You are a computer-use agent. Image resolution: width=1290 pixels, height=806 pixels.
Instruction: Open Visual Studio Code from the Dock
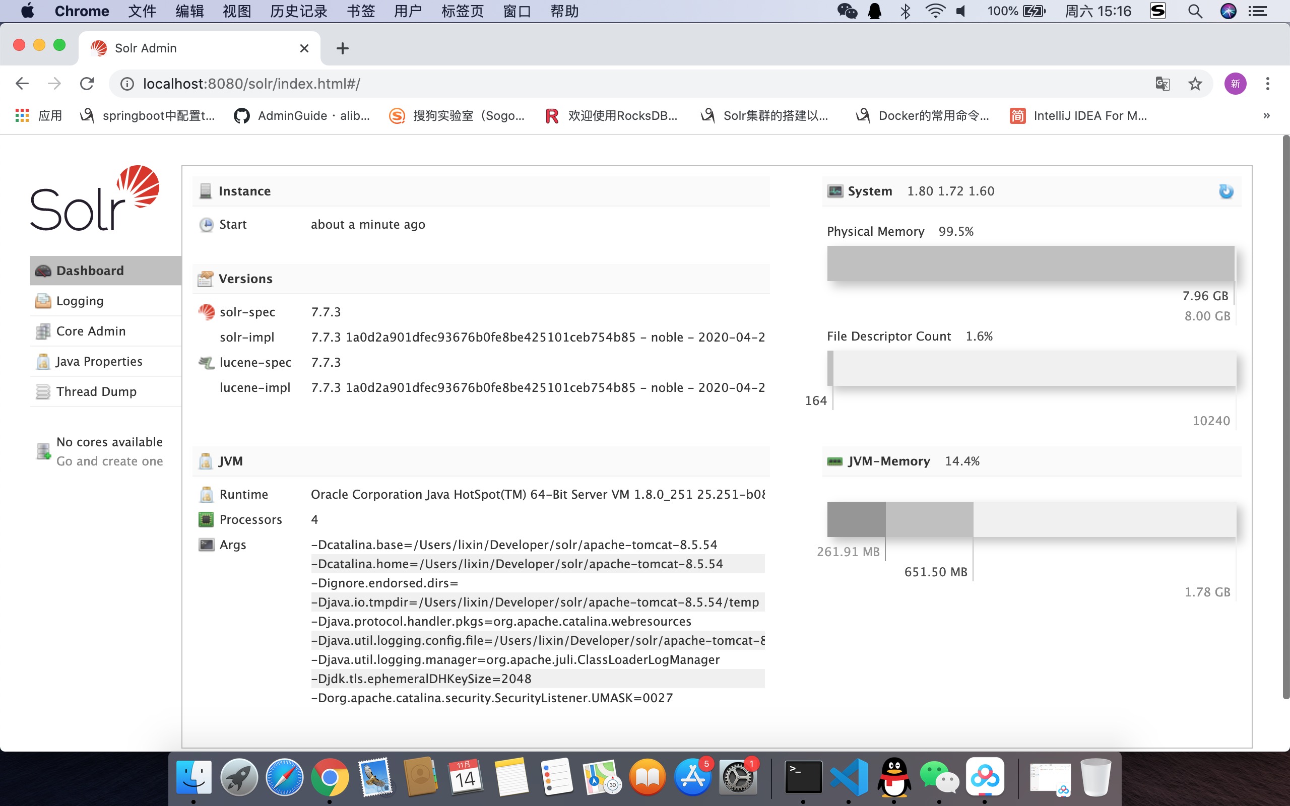849,777
